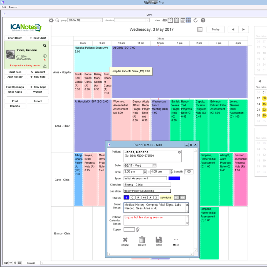Click the zoom in icon in status bar

[15, 263]
